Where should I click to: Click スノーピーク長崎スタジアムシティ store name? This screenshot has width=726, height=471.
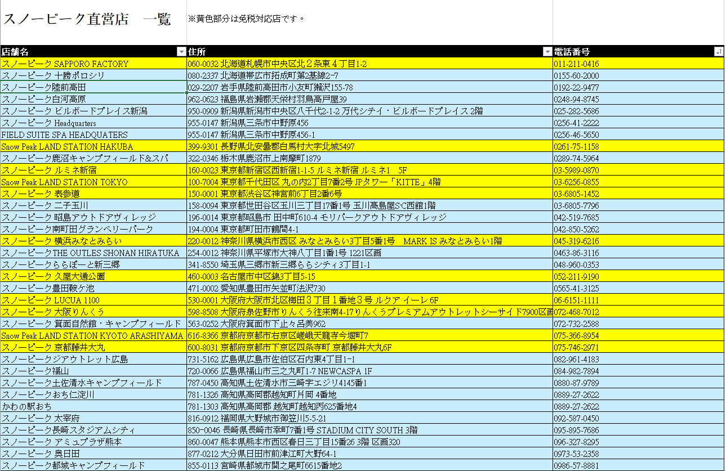[x=93, y=430]
